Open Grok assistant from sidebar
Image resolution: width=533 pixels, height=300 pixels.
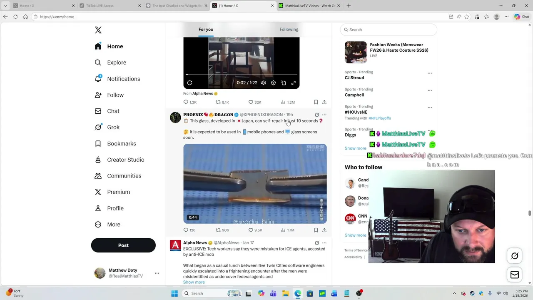107,127
